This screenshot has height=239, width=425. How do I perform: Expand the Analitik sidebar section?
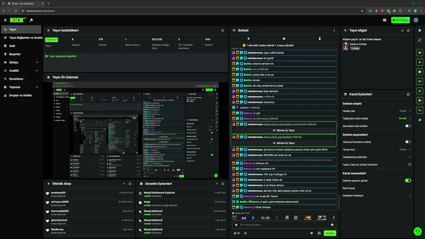(x=21, y=71)
